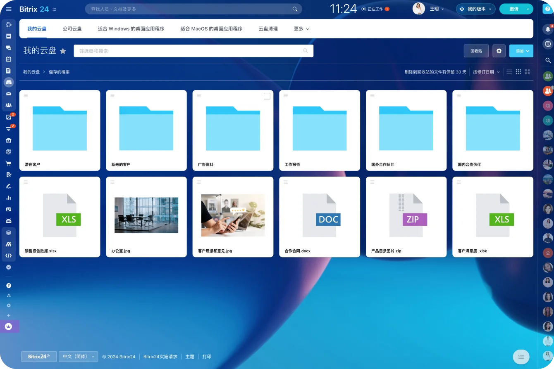Switch to the 公司云盘 tab

[72, 28]
